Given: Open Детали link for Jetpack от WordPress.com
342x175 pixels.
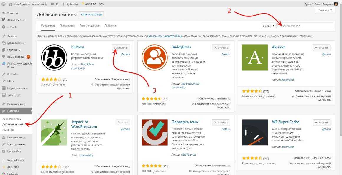Looking at the screenshot, I should point(125,129).
